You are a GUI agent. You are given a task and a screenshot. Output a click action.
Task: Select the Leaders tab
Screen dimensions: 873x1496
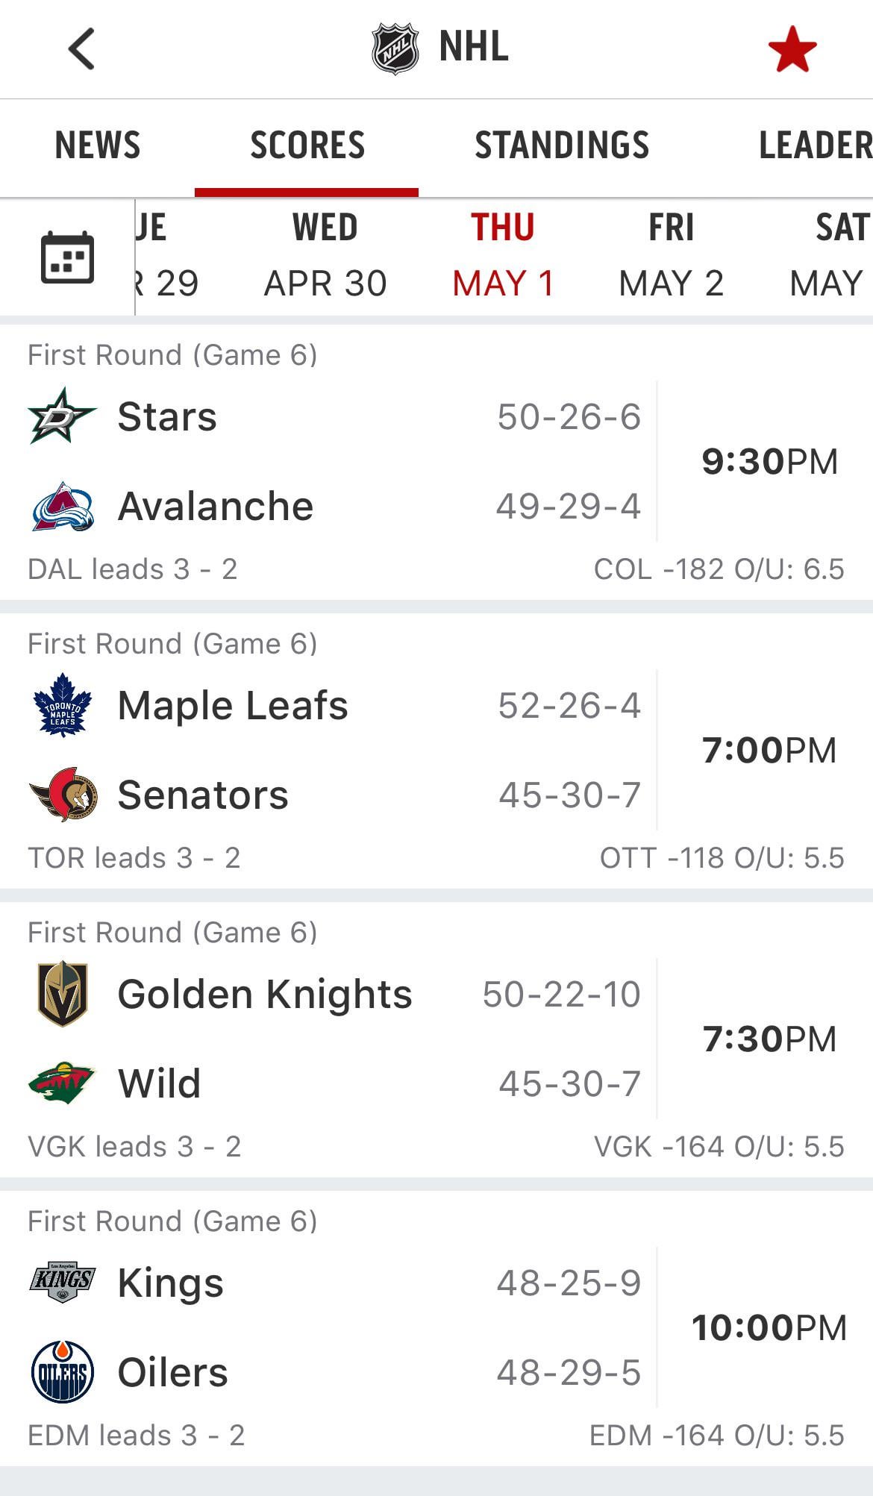(x=815, y=145)
